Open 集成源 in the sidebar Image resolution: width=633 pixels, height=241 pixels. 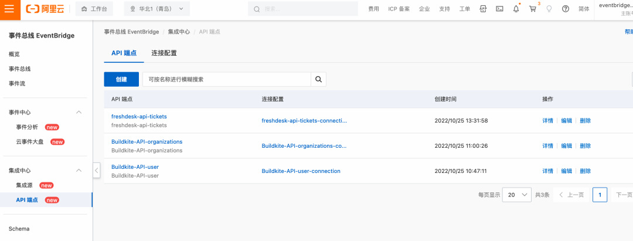pyautogui.click(x=24, y=185)
